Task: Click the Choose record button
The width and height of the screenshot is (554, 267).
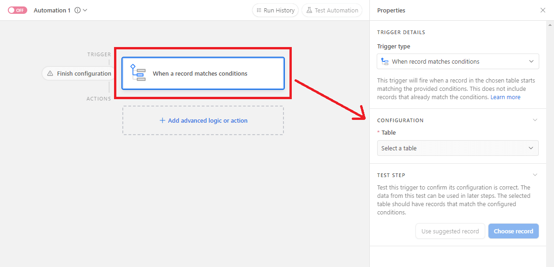Action: (x=513, y=231)
